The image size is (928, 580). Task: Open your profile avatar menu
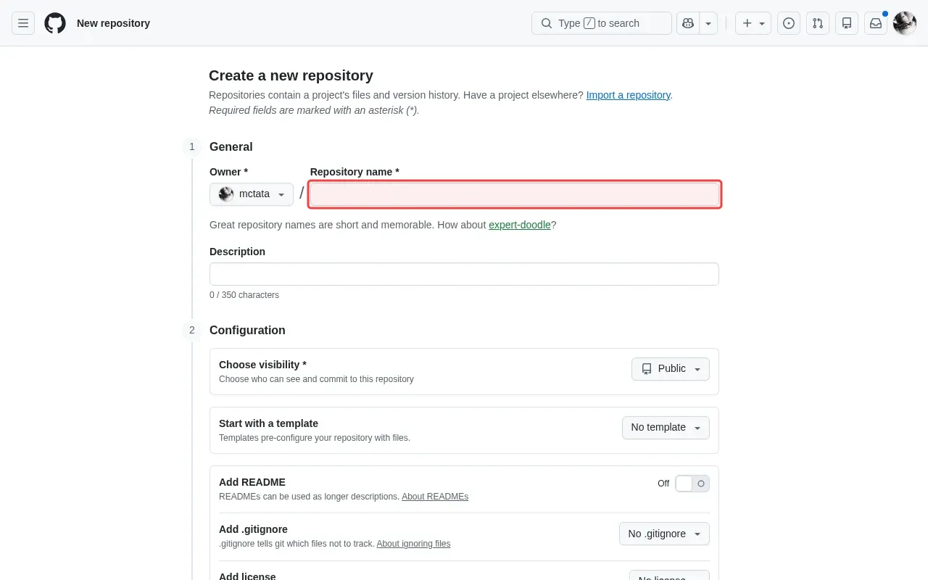pyautogui.click(x=904, y=23)
